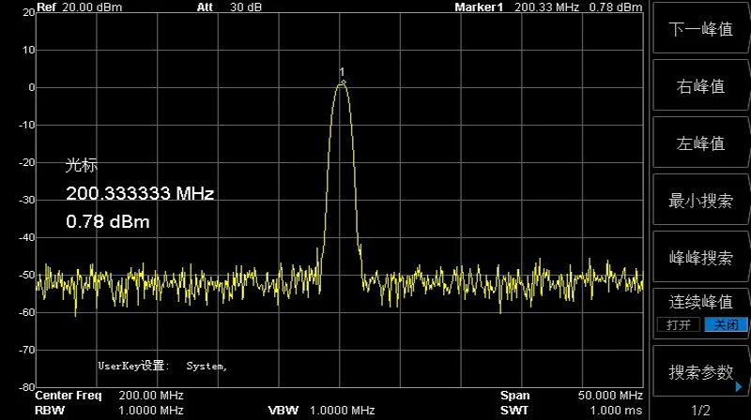
Task: Select the SWT 1.000 ms value
Action: pos(617,411)
